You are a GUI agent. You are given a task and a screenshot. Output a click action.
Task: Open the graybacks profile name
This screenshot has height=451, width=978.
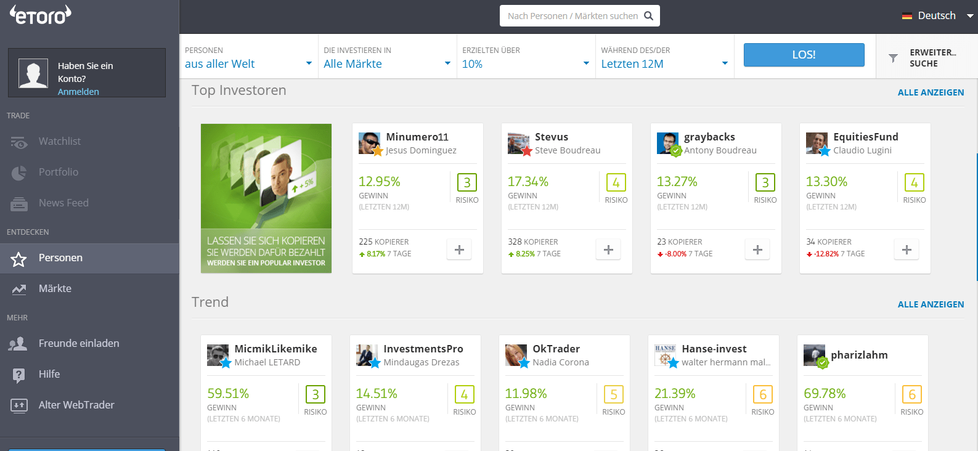click(x=709, y=137)
